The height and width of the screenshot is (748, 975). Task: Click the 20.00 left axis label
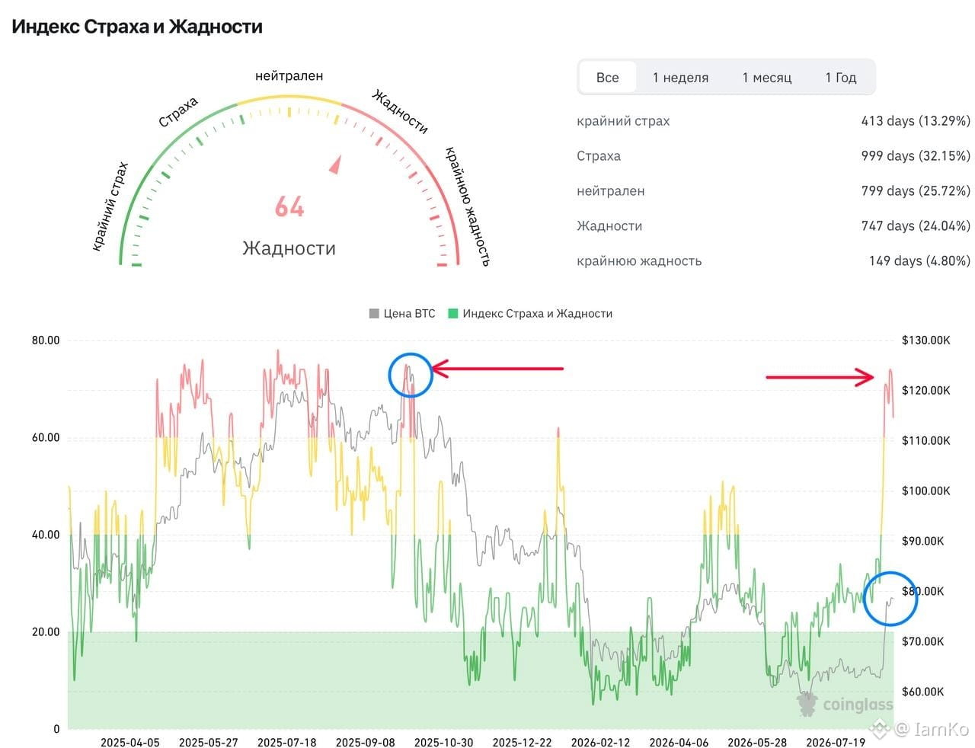(x=46, y=632)
